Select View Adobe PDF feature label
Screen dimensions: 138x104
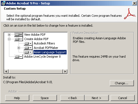[35, 35]
